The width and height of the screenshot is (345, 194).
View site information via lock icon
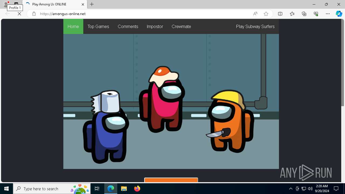(x=34, y=14)
